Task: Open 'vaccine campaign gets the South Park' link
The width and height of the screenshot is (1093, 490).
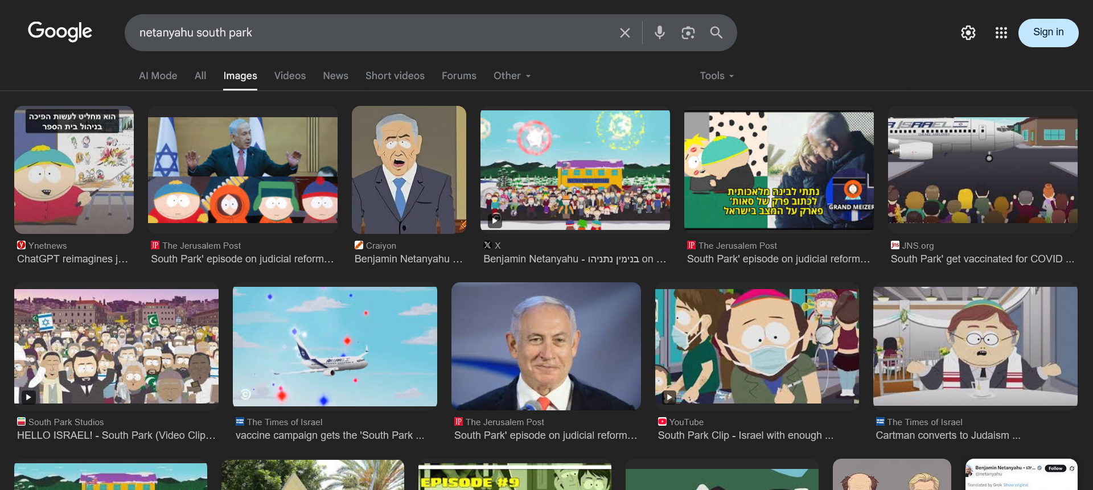Action: pyautogui.click(x=330, y=435)
